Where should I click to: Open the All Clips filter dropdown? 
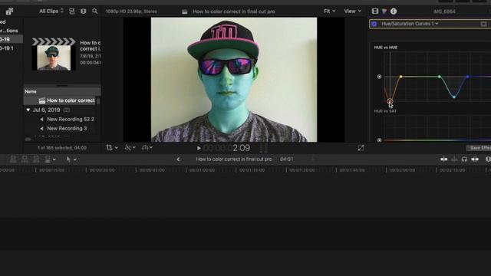51,11
